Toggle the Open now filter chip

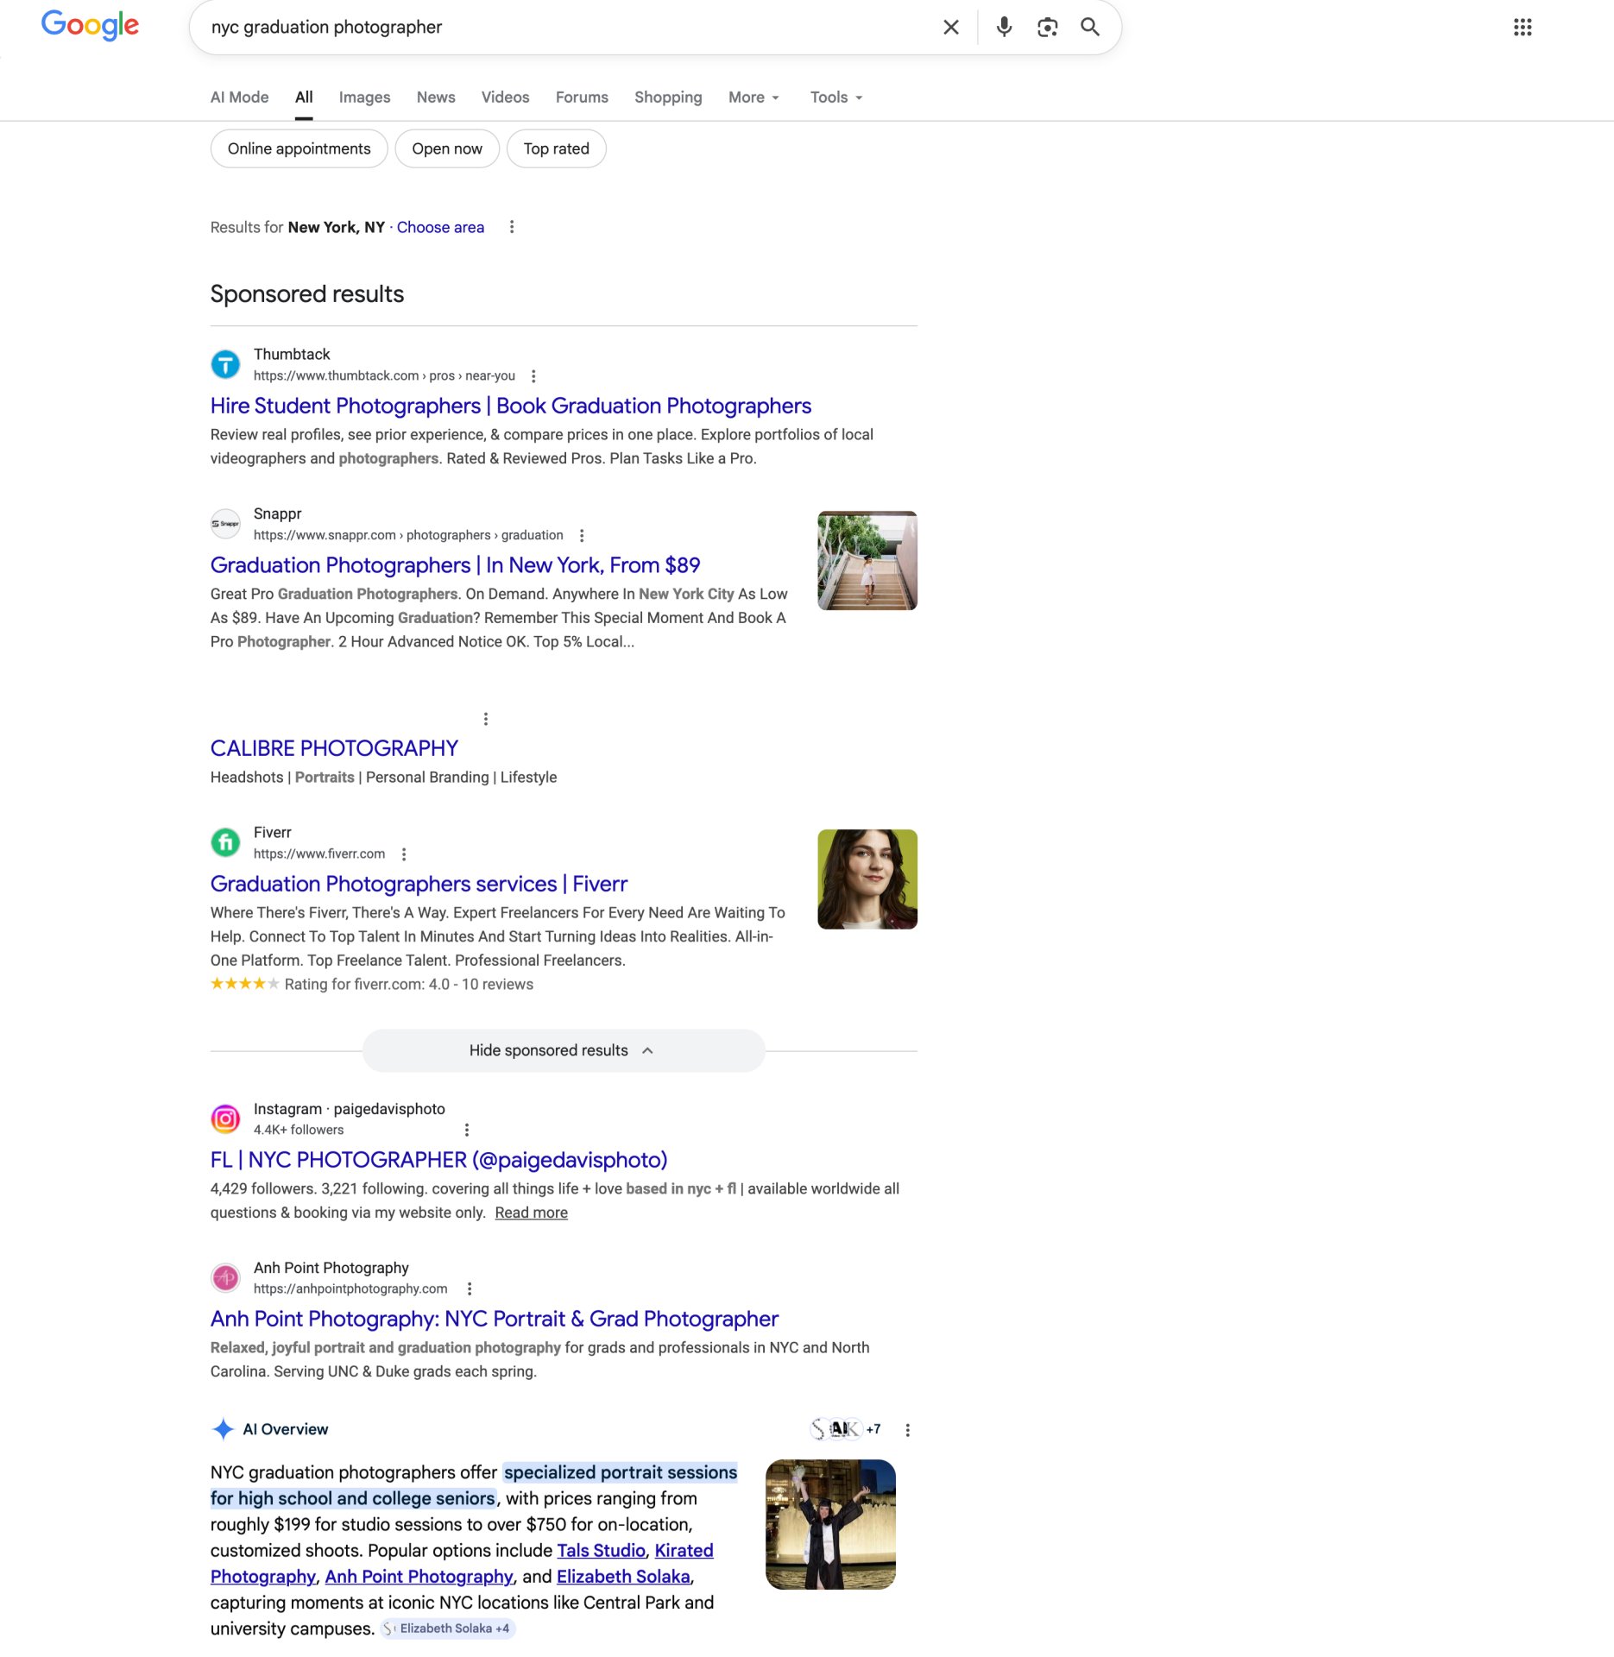pyautogui.click(x=446, y=149)
